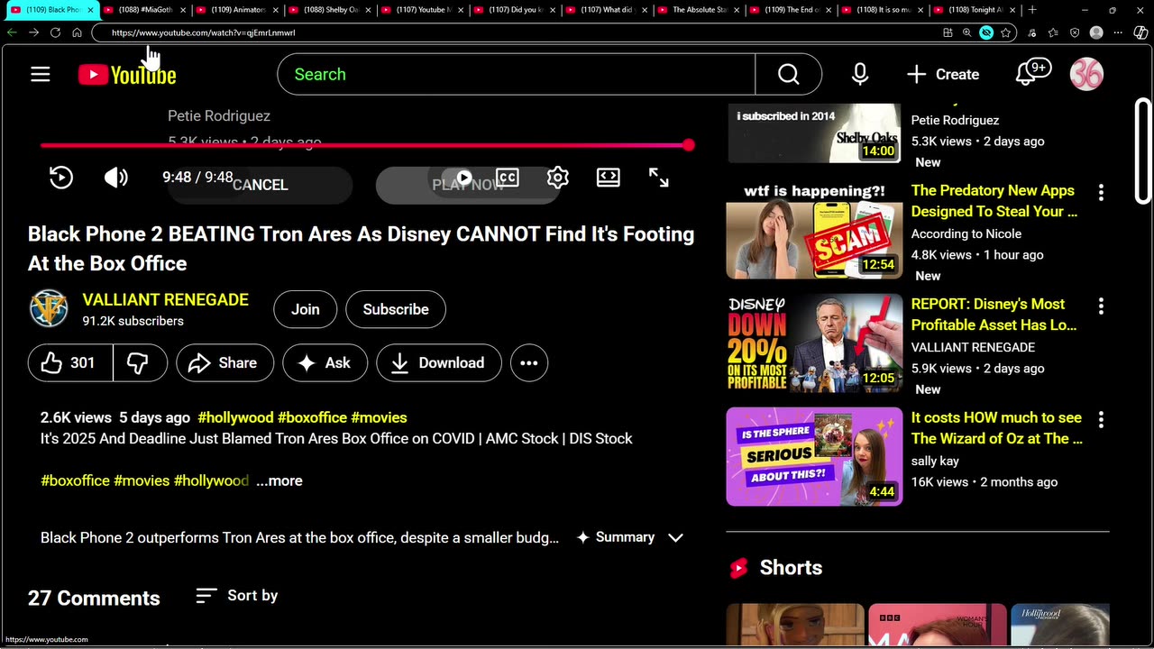Dislike the video with thumbs down
The height and width of the screenshot is (649, 1154).
click(x=139, y=363)
